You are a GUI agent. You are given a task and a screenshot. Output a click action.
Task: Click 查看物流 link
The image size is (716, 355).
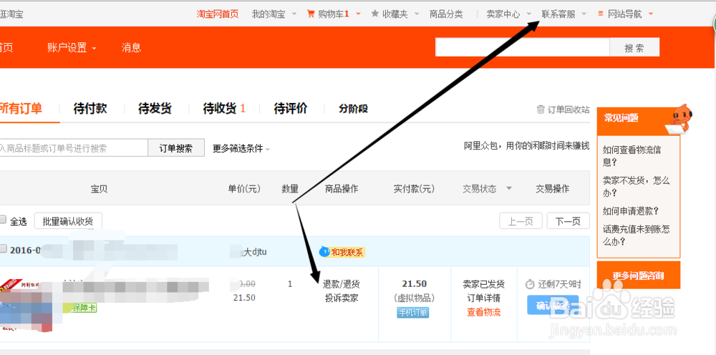[483, 313]
